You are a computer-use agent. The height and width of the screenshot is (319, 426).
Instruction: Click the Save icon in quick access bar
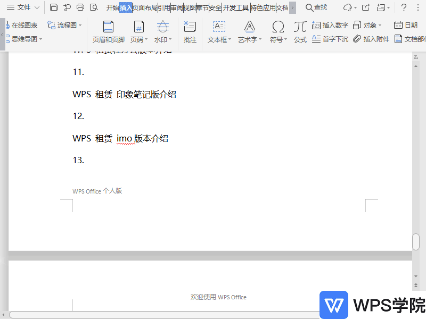click(54, 7)
